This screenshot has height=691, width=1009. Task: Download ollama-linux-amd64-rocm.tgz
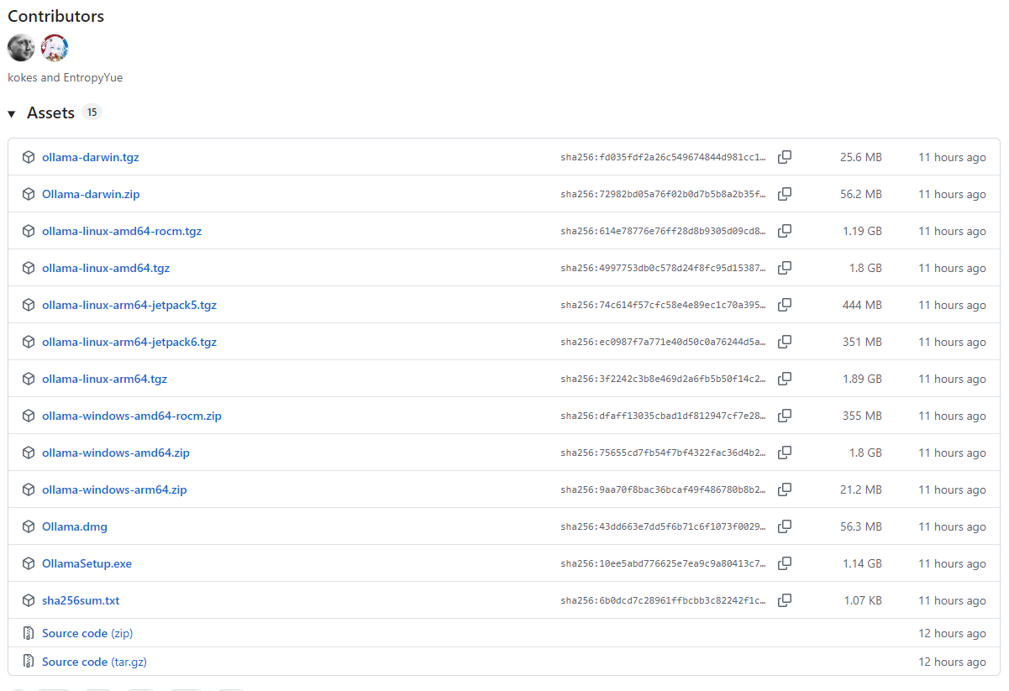pos(122,231)
